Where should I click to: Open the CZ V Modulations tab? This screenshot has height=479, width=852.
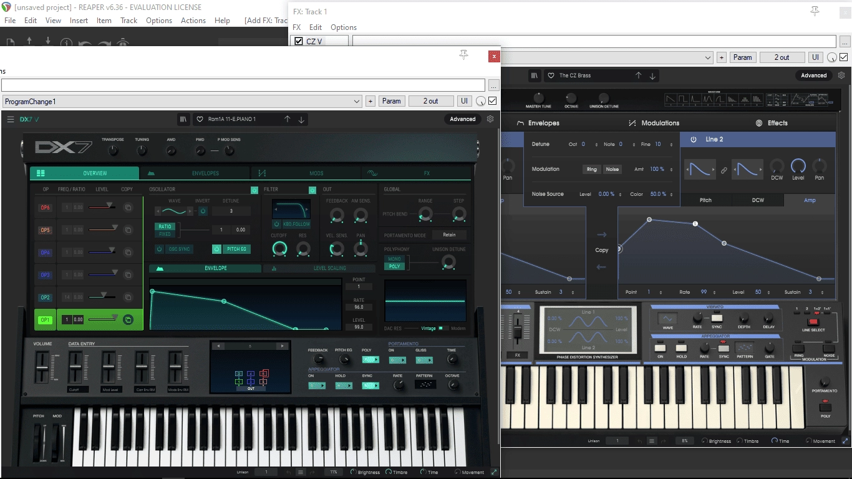point(654,123)
